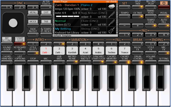Viewport: 171px width, 107px height.
Task: Click the USB MIDI button
Action: pos(59,62)
